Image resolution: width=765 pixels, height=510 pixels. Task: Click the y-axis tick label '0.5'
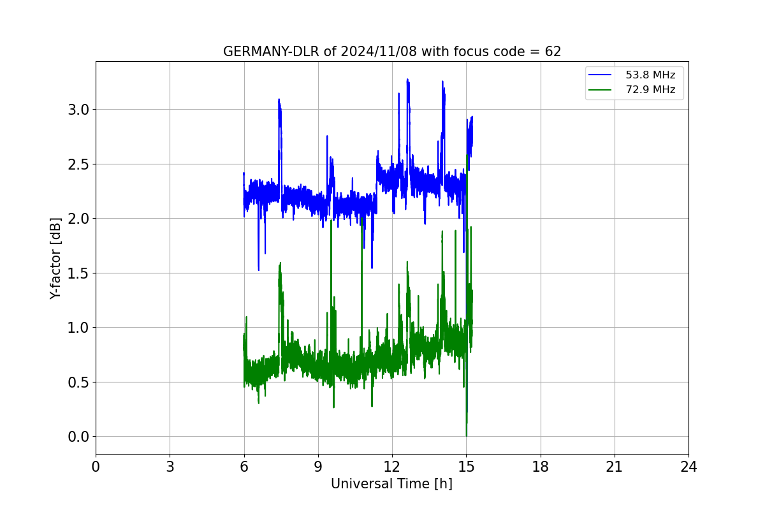78,382
